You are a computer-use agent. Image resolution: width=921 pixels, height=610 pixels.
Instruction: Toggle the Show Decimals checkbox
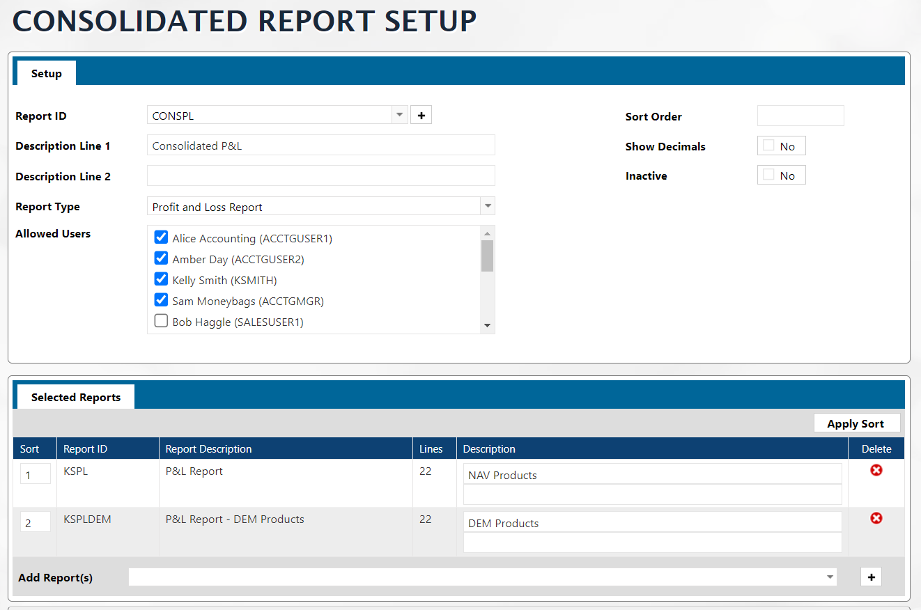point(768,146)
